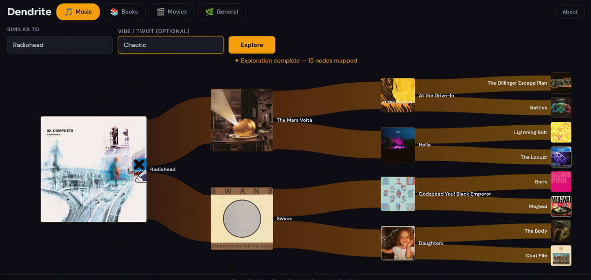Open the Daughters album thumbnail
Screen dimensions: 591x280
397,243
